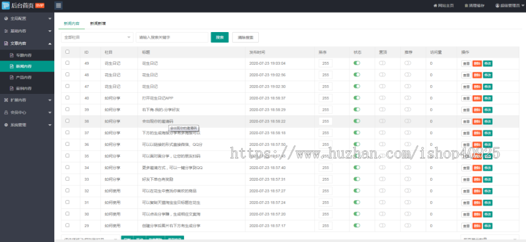Enable the 置顶 switch for row ID 49
The height and width of the screenshot is (242, 526).
pyautogui.click(x=382, y=63)
